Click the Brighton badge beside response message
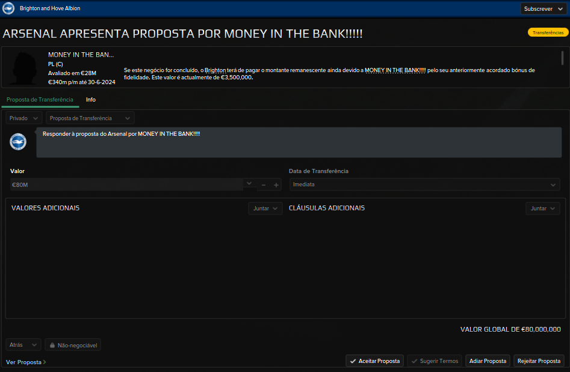 (18, 142)
